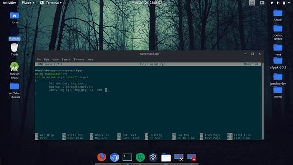Image resolution: width=293 pixels, height=165 pixels.
Task: Maximize the nano main8.cpp terminal window
Action: [x=252, y=54]
